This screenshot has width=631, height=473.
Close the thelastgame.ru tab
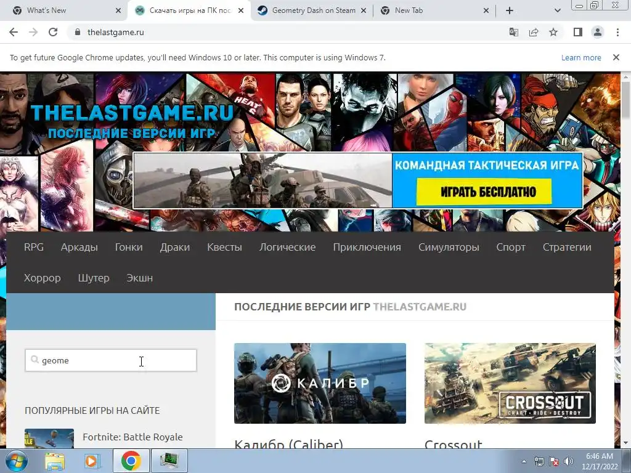(241, 10)
